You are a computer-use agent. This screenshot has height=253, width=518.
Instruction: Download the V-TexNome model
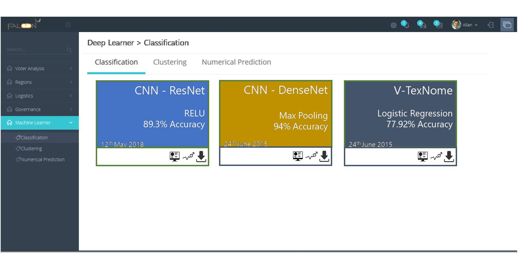point(449,156)
